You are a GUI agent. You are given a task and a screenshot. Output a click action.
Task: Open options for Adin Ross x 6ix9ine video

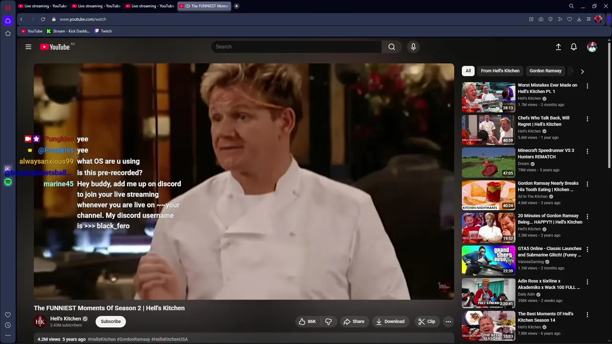[587, 282]
